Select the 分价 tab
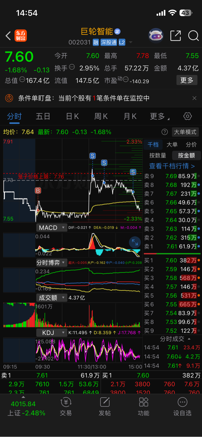This screenshot has height=437, width=202. point(191,145)
